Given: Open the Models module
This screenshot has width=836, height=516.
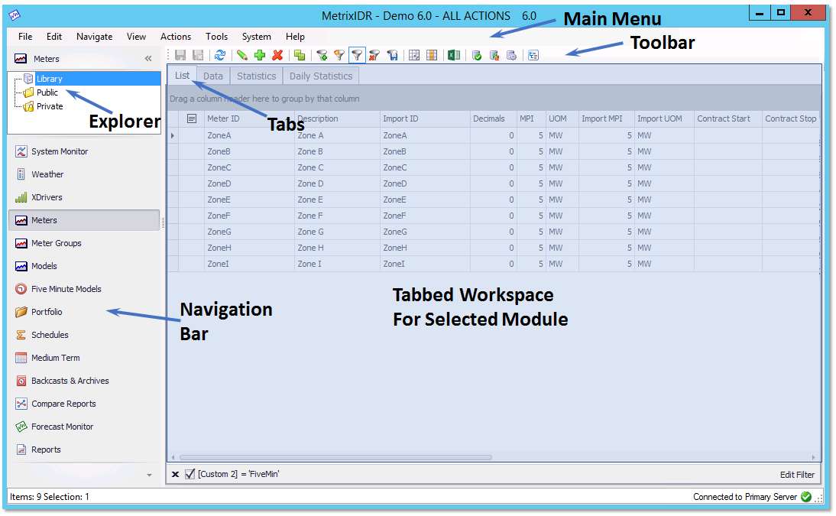Looking at the screenshot, I should click(84, 266).
